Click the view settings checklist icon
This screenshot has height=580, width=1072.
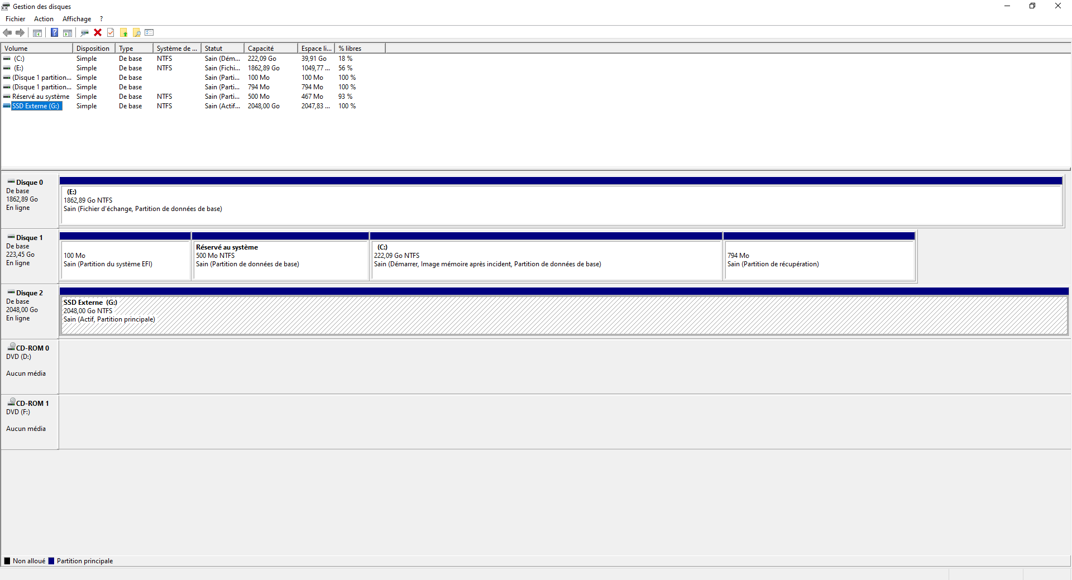[x=149, y=33]
